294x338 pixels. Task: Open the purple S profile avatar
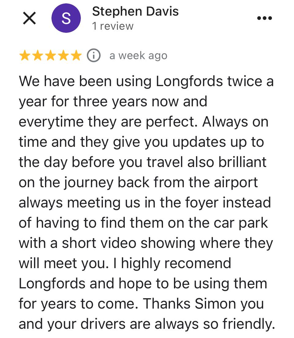pos(66,18)
